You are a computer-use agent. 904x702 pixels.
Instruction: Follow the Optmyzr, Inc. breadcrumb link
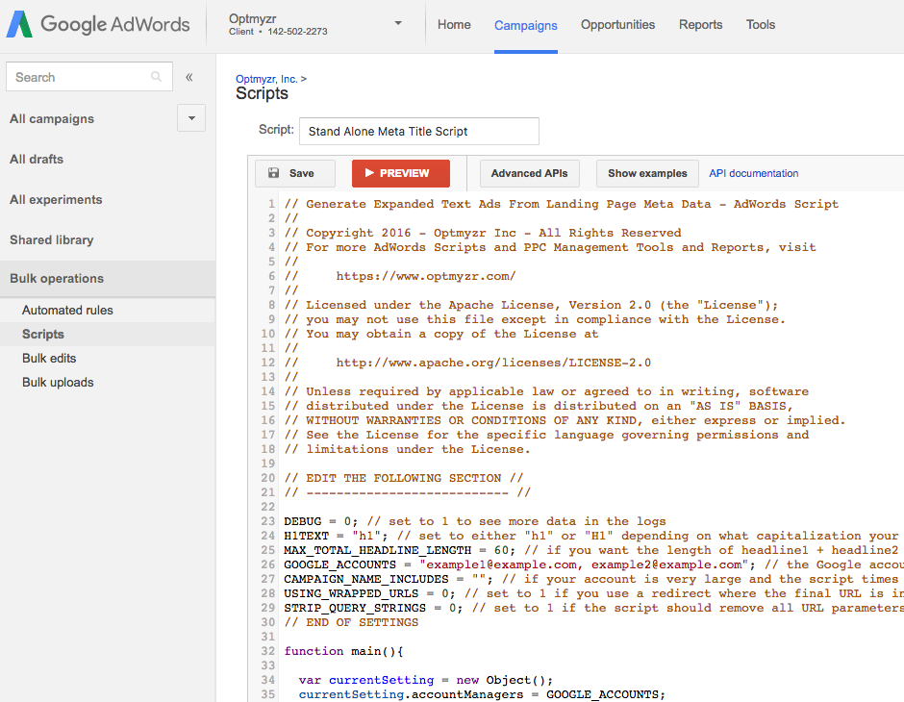pos(266,79)
